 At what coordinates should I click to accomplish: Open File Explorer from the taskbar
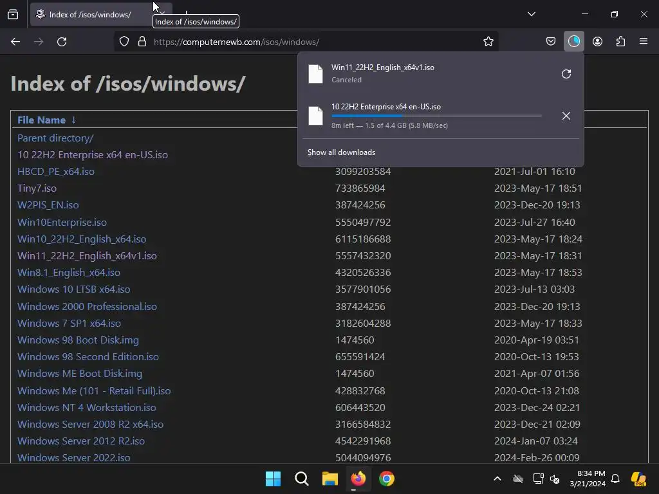pyautogui.click(x=330, y=479)
